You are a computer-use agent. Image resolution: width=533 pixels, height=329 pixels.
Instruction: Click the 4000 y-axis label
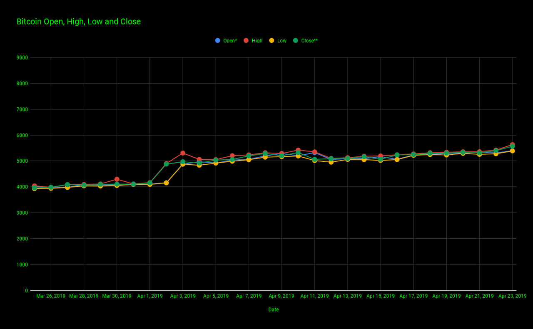point(22,187)
